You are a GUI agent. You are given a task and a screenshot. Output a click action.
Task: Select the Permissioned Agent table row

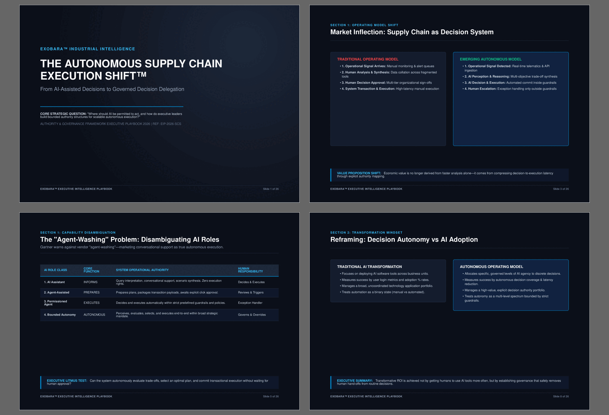(159, 303)
